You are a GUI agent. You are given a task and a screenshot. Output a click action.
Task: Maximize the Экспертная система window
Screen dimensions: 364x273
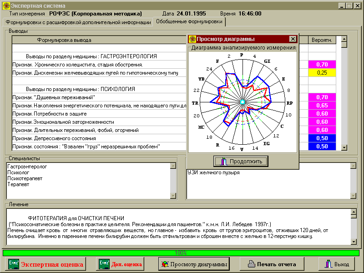tap(349, 6)
